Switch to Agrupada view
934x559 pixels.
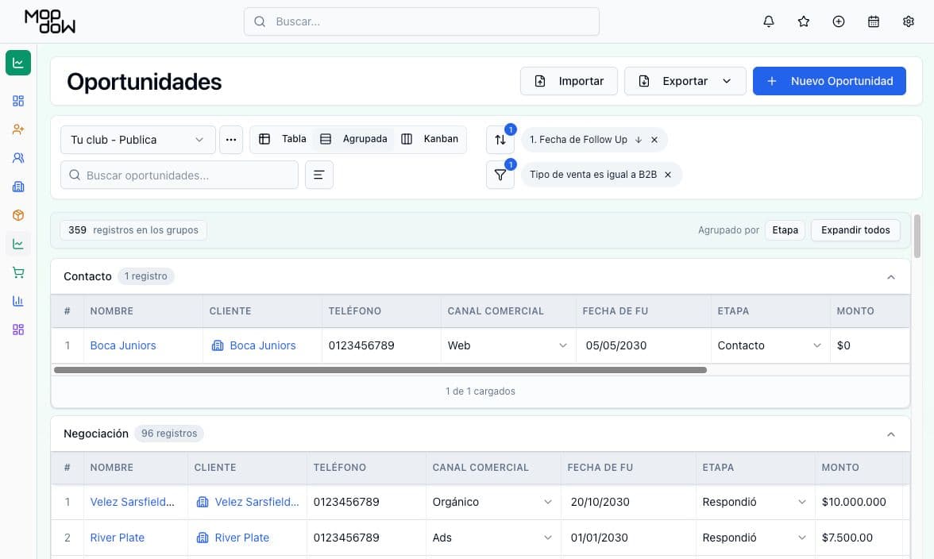coord(353,139)
